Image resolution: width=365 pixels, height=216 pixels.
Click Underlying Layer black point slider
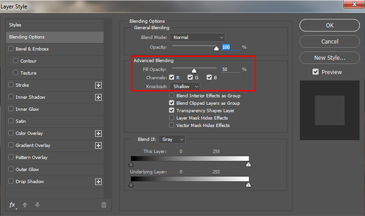coord(131,185)
